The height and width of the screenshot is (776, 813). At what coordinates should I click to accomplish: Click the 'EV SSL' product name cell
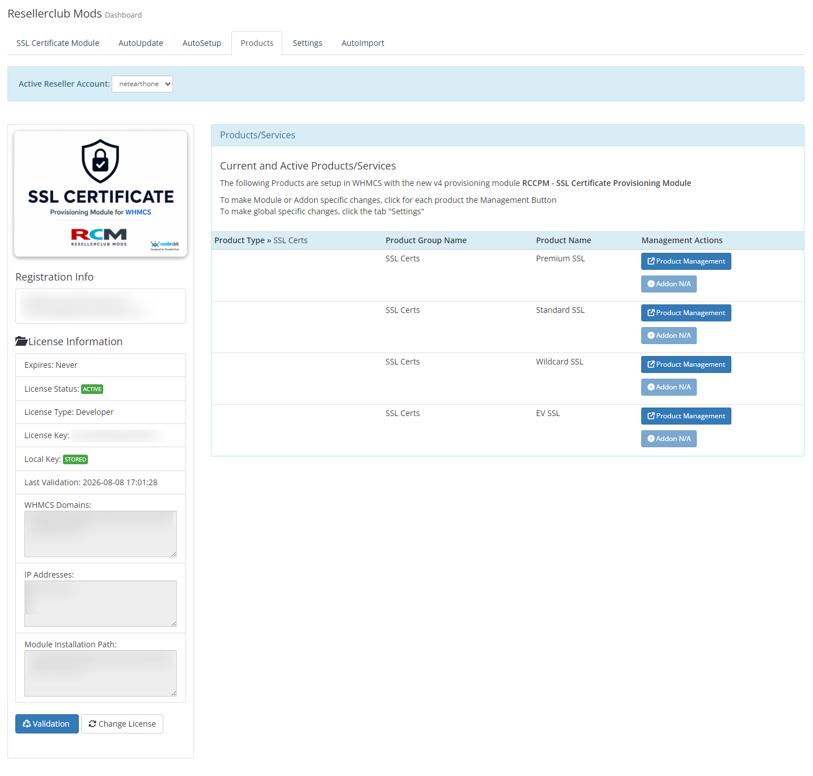548,413
